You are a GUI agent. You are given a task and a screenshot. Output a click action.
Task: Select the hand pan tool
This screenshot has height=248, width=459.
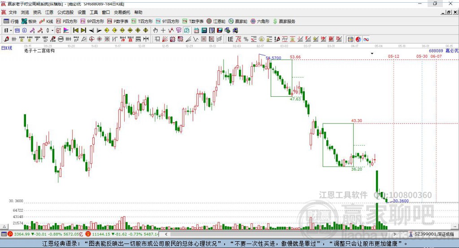click(156, 30)
